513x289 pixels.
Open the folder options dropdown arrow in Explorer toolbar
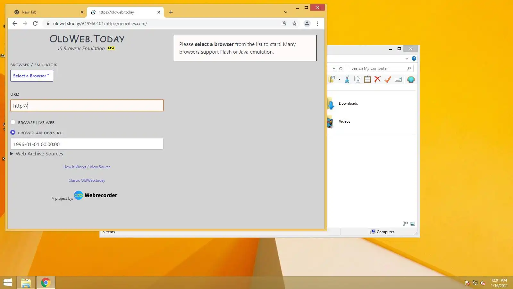point(339,79)
